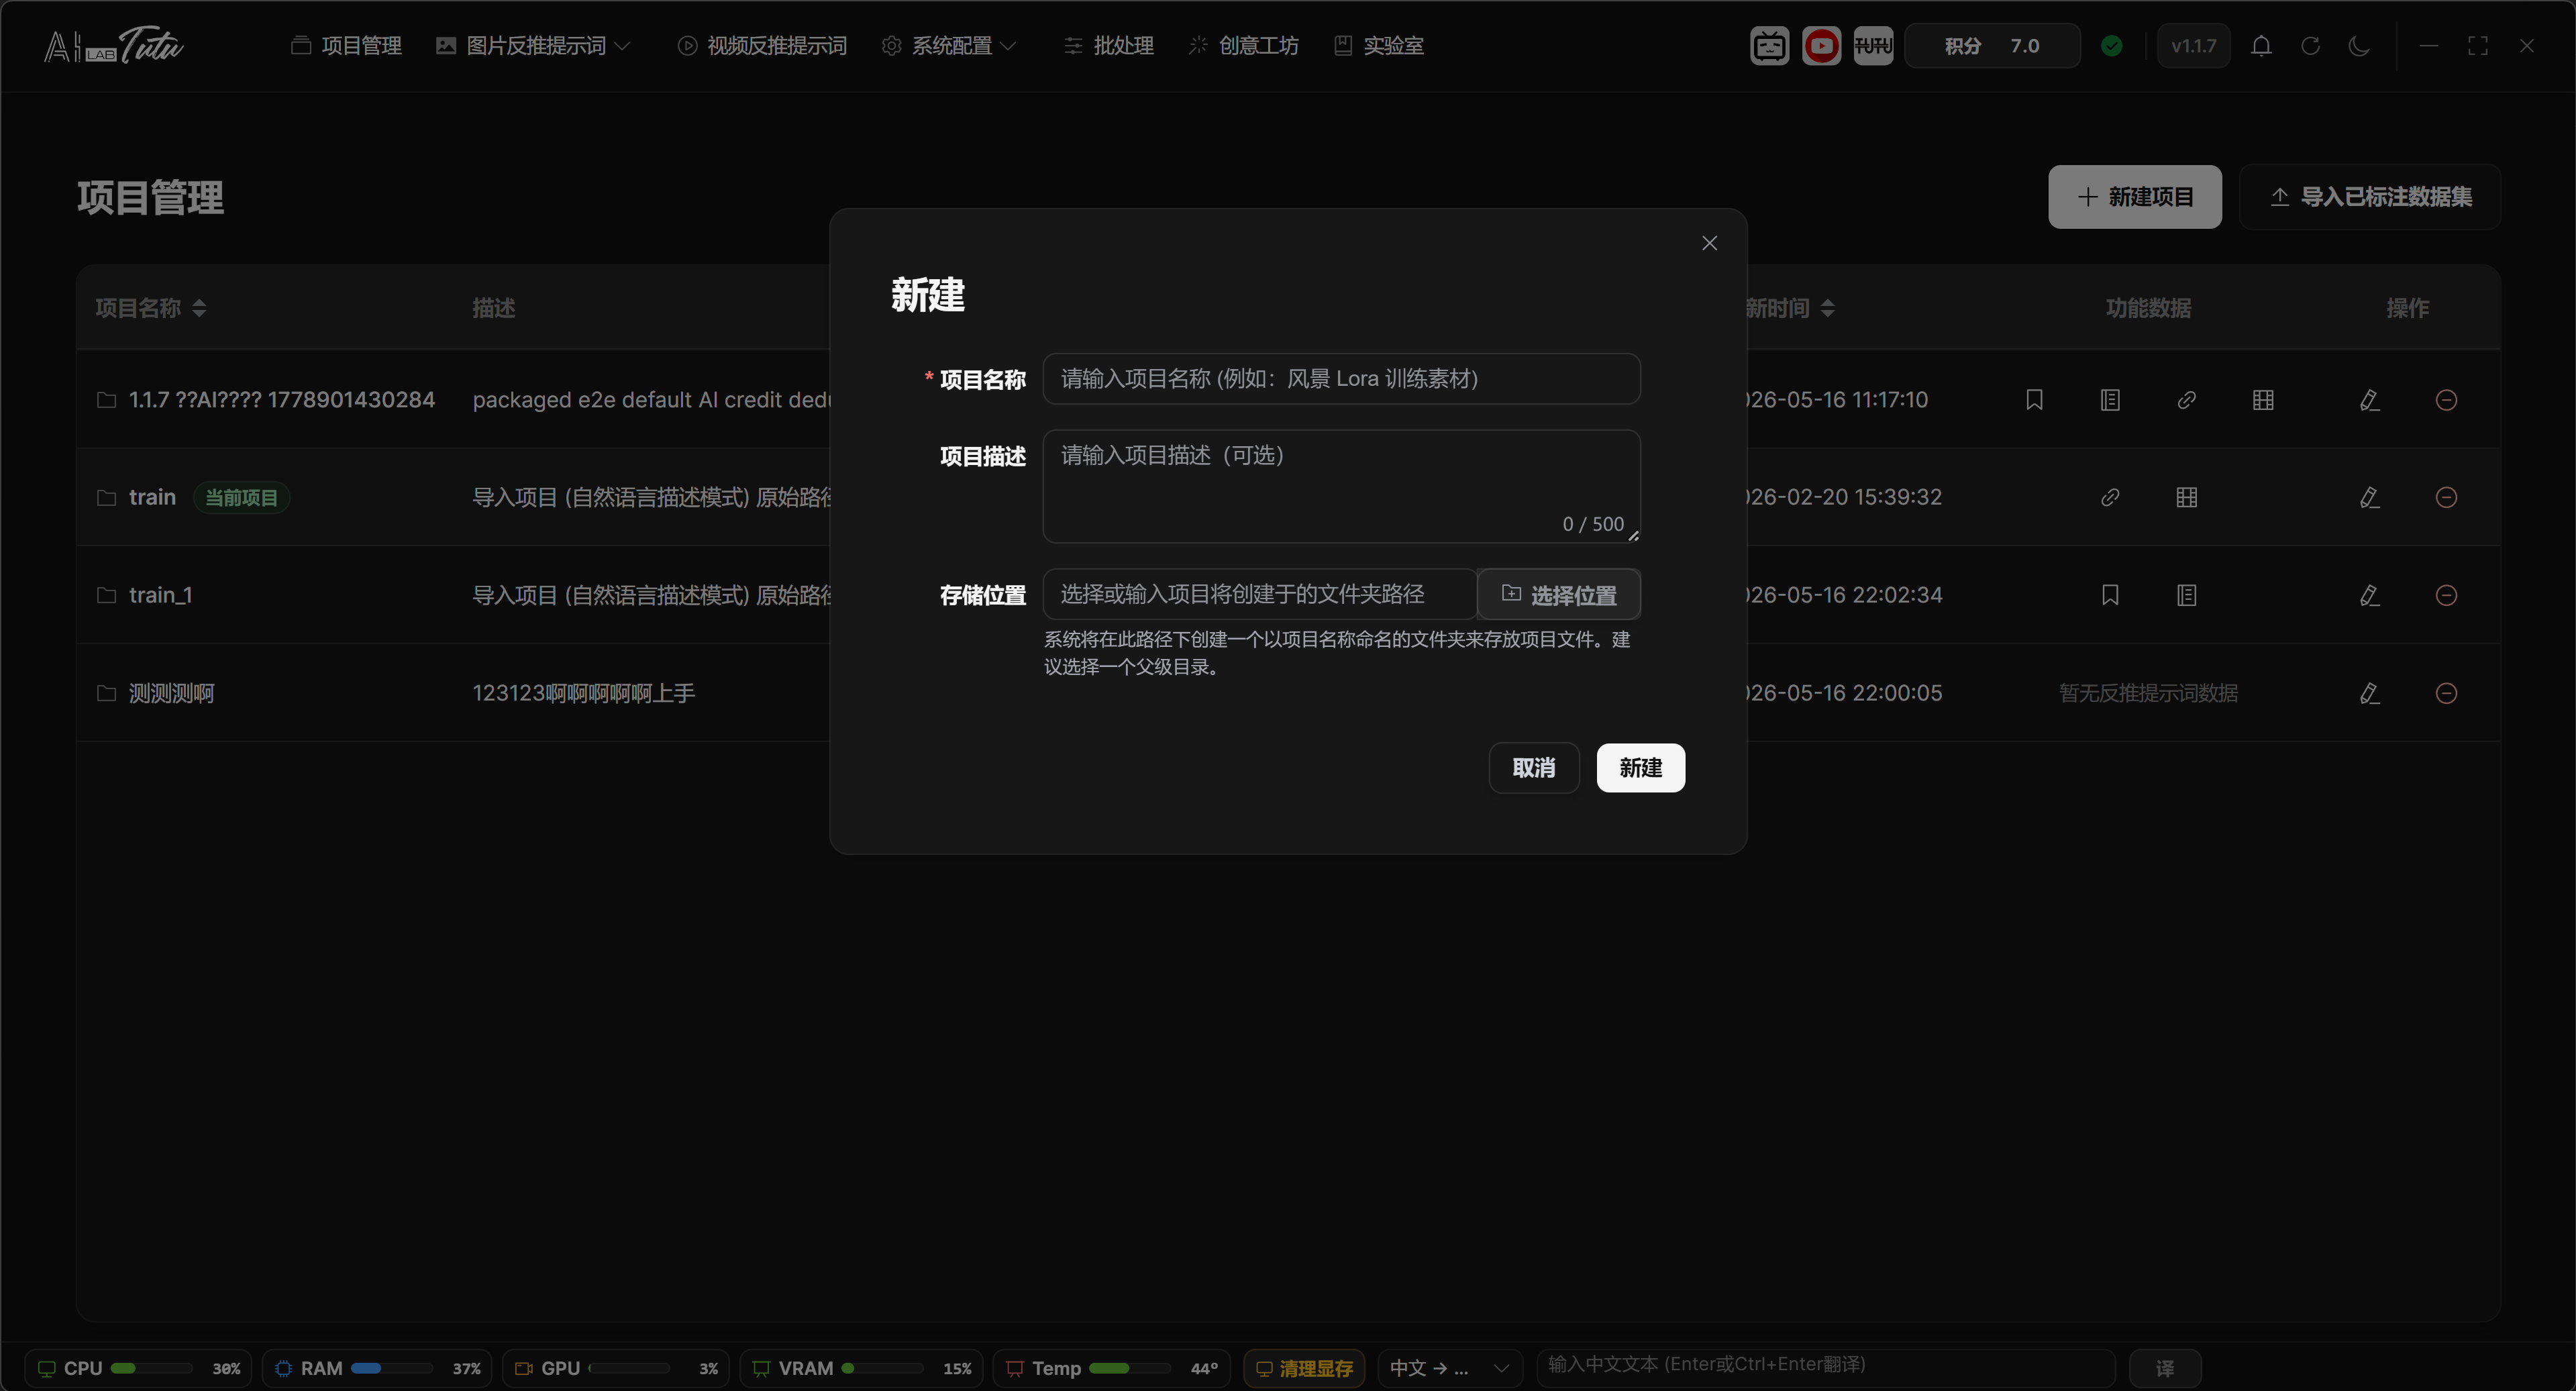Remove 测测测啊 via the minus circle icon
Screen dimensions: 2576x1391
(x=2446, y=693)
